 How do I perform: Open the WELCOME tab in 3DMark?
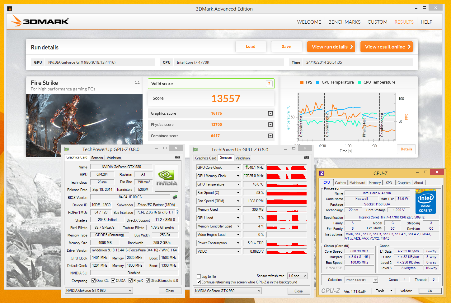(309, 22)
